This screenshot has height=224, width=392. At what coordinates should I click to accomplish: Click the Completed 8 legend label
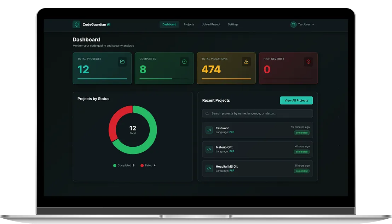126,166
